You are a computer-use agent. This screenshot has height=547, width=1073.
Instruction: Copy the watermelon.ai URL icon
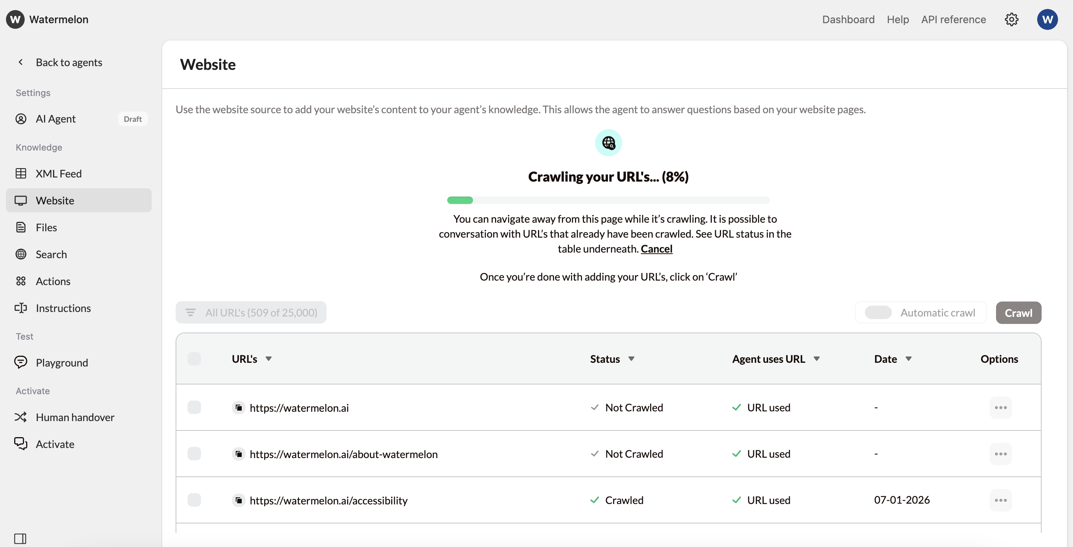point(239,407)
